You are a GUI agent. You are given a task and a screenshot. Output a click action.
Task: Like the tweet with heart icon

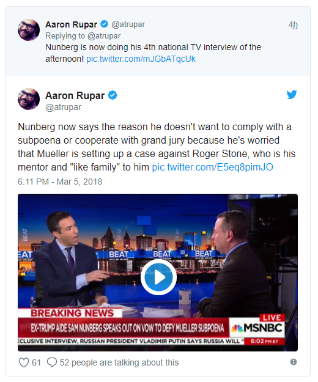coord(24,362)
